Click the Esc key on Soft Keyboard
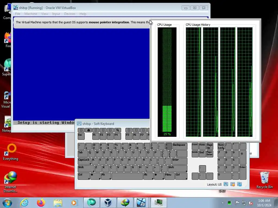Viewport: 278px width, 208px height. tap(81, 136)
